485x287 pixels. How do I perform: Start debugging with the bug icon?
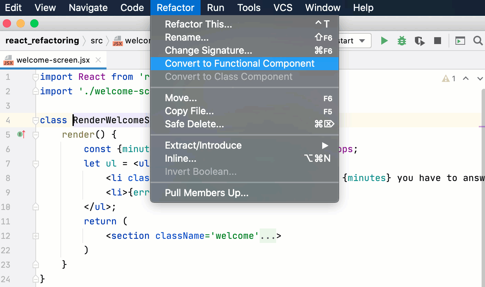click(402, 40)
